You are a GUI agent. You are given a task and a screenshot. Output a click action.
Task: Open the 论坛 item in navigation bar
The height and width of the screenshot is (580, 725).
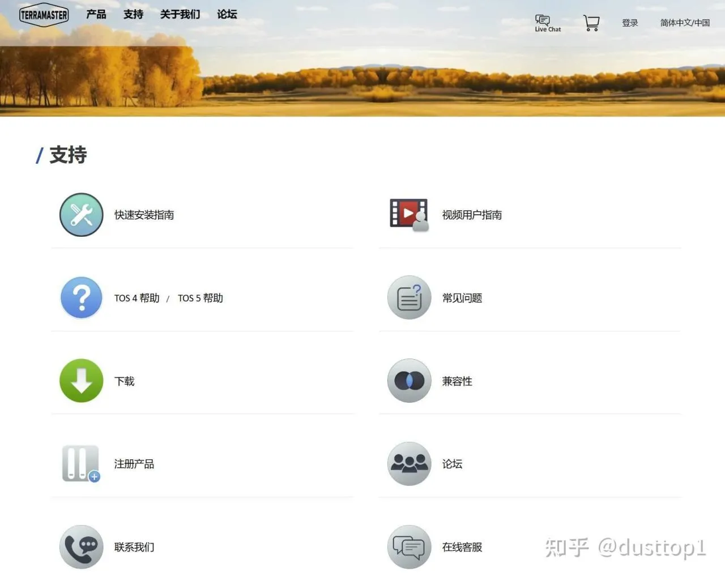(x=227, y=14)
